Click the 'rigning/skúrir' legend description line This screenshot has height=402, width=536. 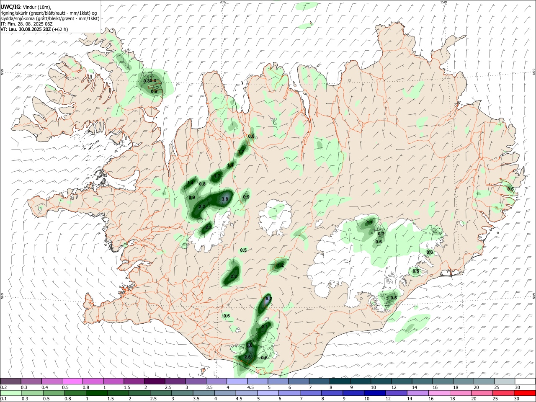point(49,13)
